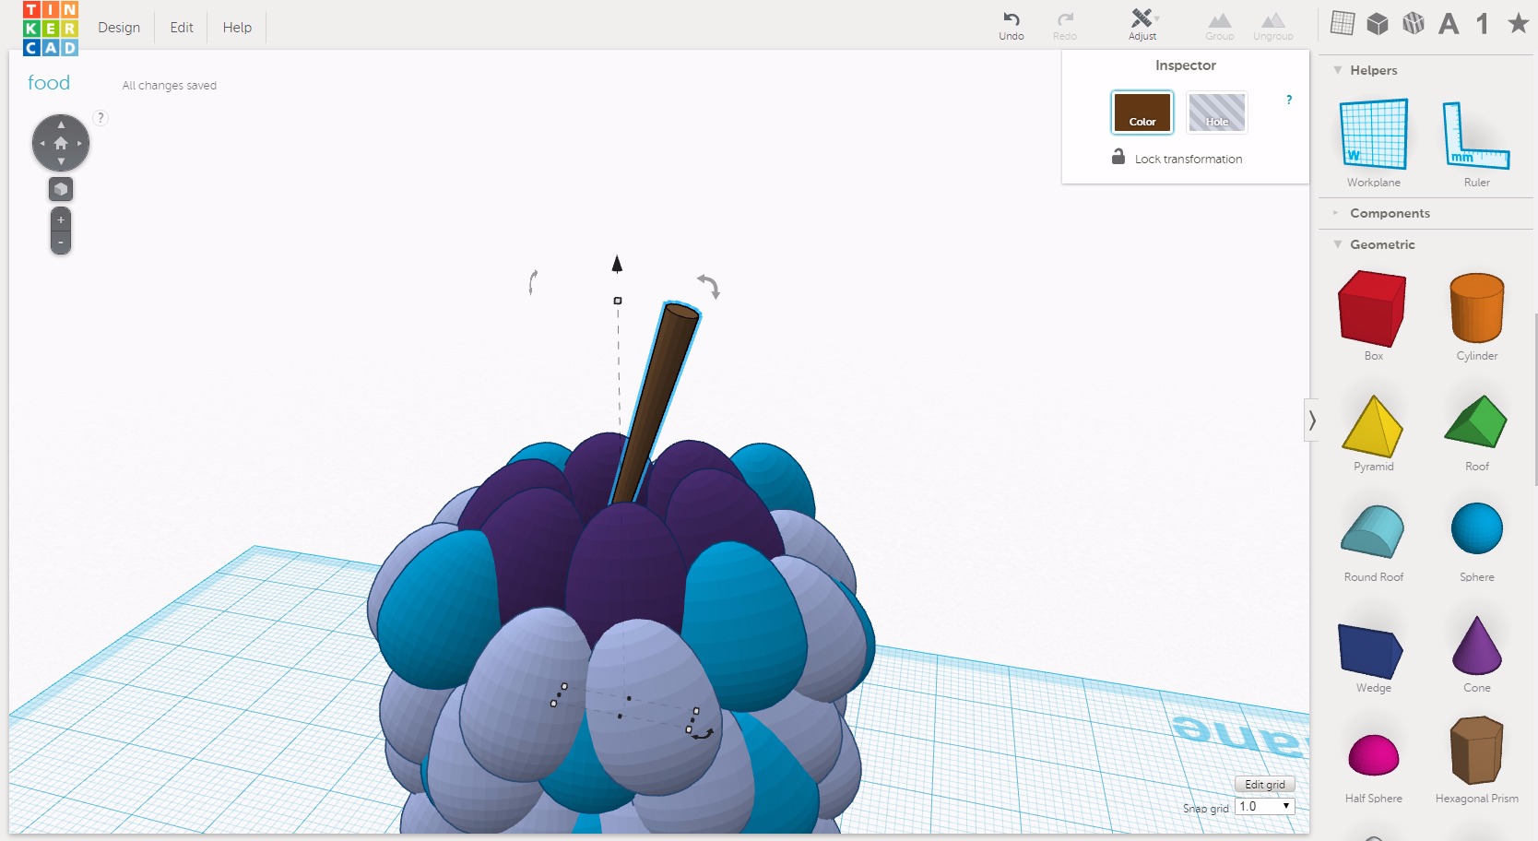Screen dimensions: 1538x841
Task: Open view navigation help question mark
Action: tap(101, 118)
